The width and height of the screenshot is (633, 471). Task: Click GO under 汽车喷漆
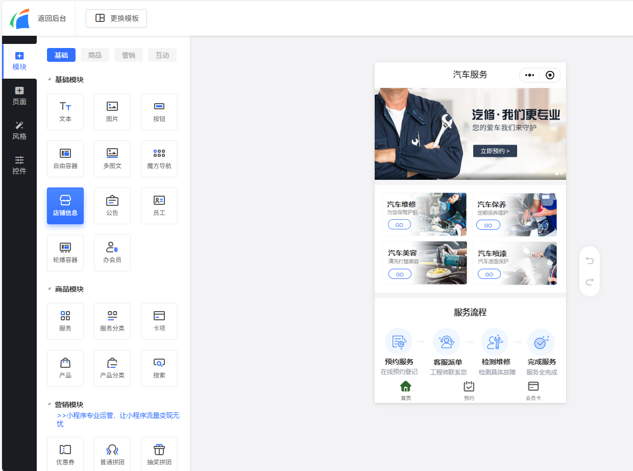[489, 274]
